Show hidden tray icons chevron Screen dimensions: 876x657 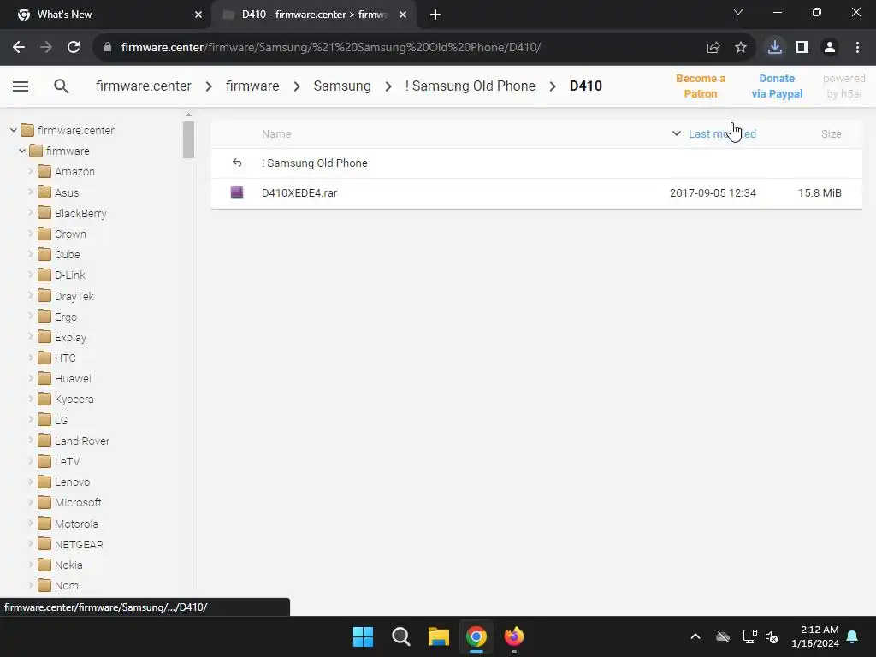(695, 636)
